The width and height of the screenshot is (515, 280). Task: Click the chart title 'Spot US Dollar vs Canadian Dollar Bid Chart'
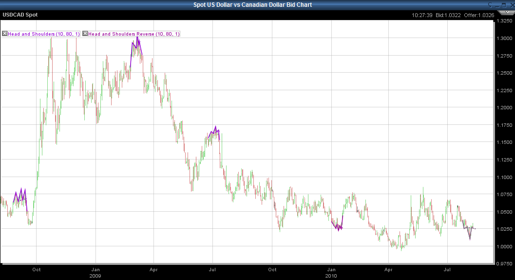[x=252, y=4]
